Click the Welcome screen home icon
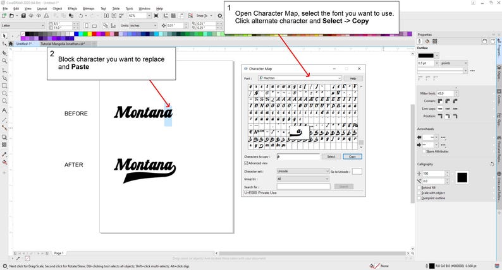The height and width of the screenshot is (270, 502). click(x=11, y=44)
